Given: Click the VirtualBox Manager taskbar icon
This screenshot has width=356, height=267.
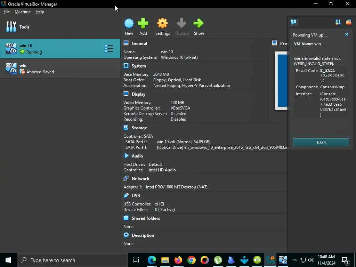Looking at the screenshot, I should (x=270, y=260).
